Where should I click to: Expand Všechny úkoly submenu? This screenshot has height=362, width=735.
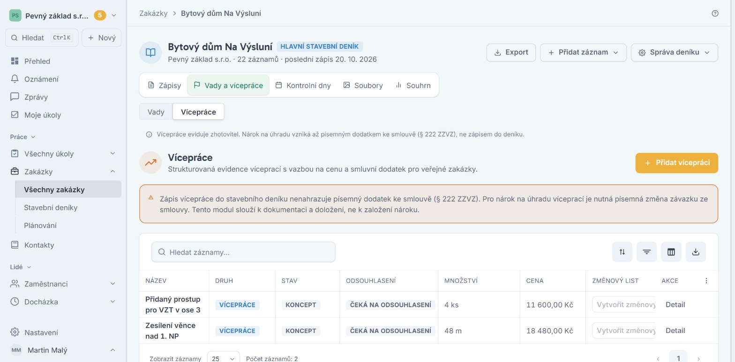(112, 154)
